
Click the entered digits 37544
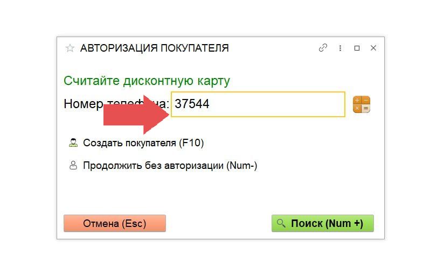coord(192,104)
